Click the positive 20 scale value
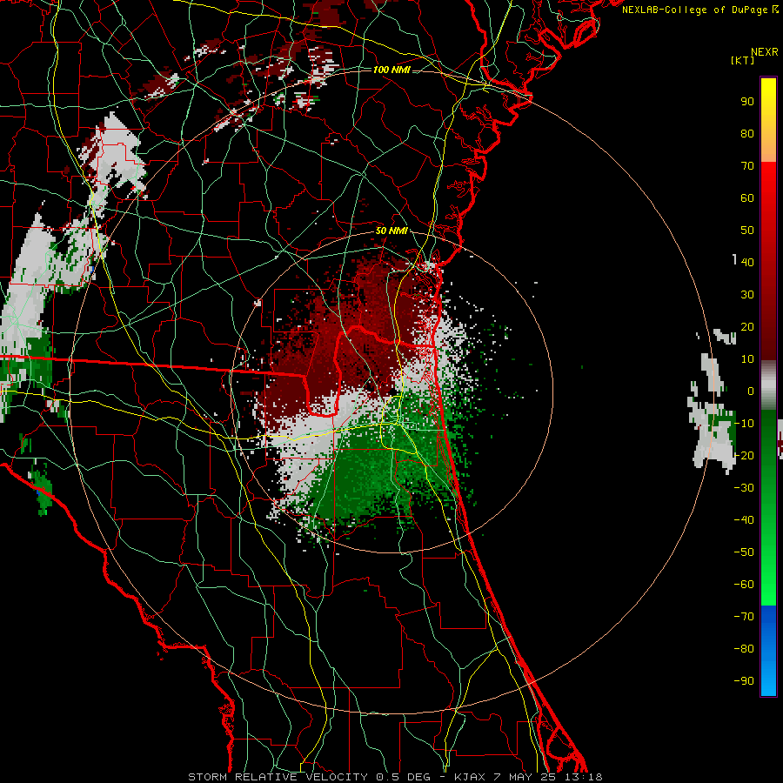Screen dimensions: 783x783 [x=747, y=326]
